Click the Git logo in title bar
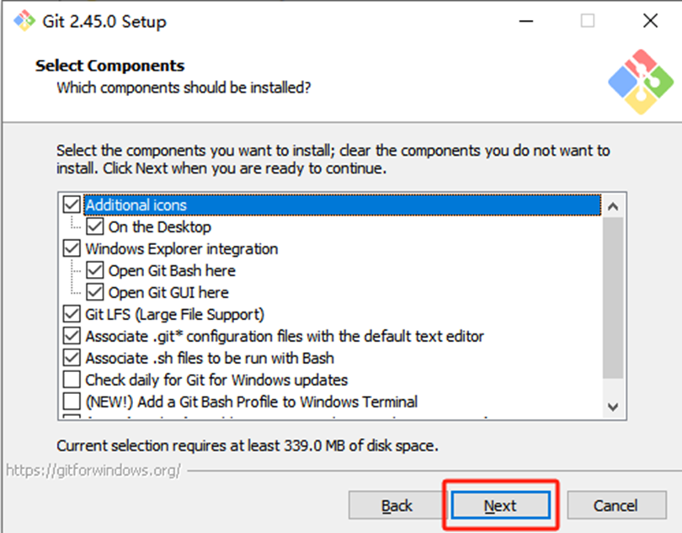682x533 pixels. pos(24,20)
